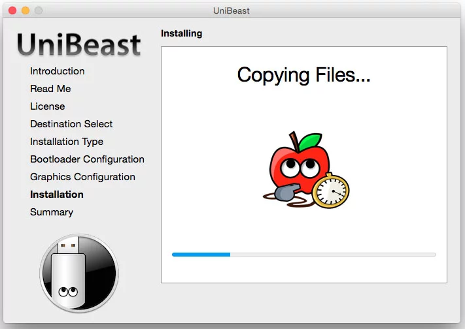The height and width of the screenshot is (329, 465).
Task: Click the disabled gray zoom button
Action: [39, 10]
